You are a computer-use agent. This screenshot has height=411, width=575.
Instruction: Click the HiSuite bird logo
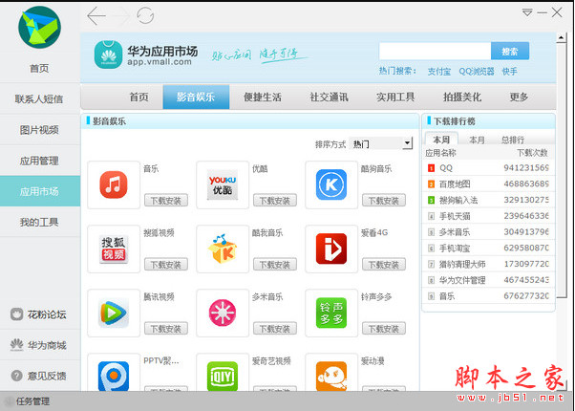pos(39,27)
